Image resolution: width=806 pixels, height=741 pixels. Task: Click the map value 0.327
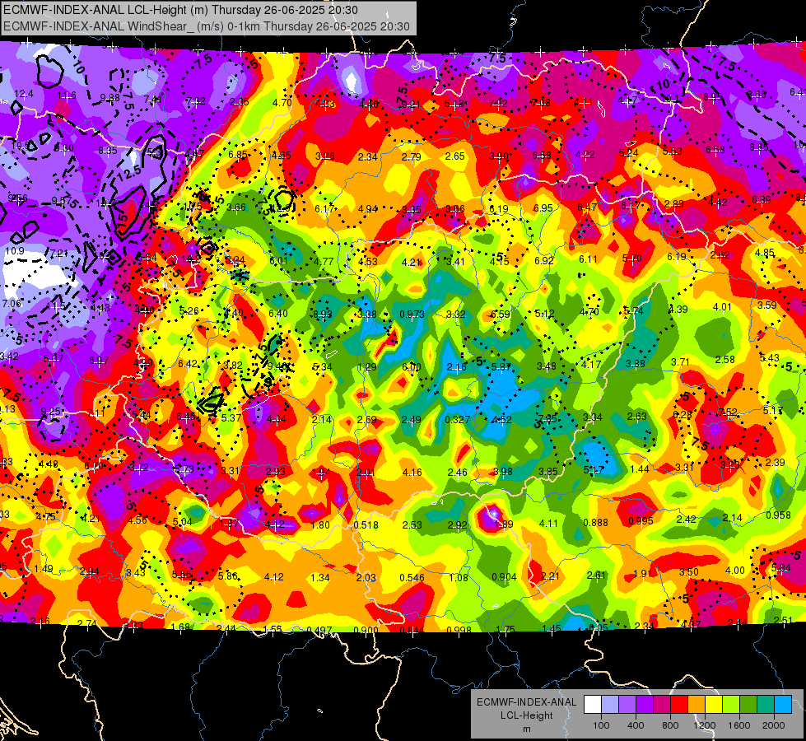tap(458, 419)
